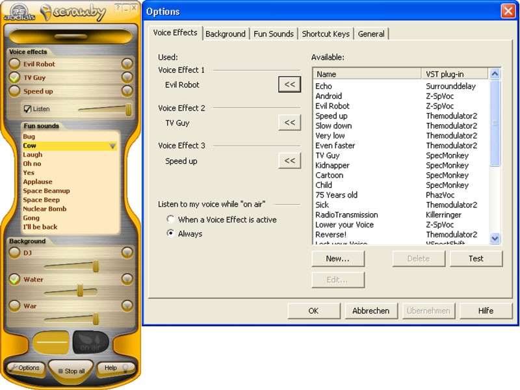Click the New... button
The height and width of the screenshot is (390, 520).
(x=337, y=258)
